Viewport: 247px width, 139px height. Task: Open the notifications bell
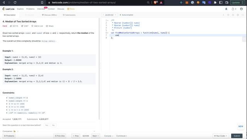click(x=226, y=9)
